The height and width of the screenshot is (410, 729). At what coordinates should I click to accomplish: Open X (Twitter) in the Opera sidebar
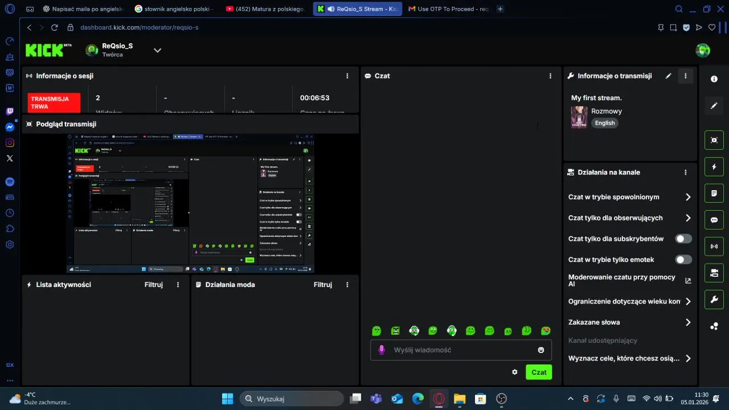point(10,158)
